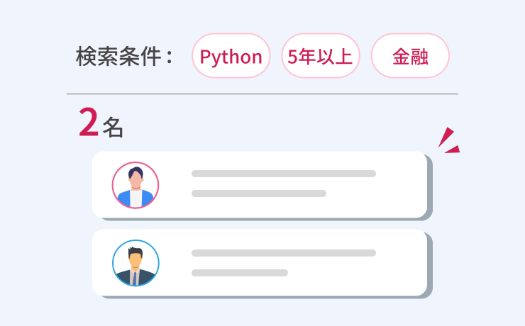Screen dimensions: 525x326
Task: Select the 5年以上 experience tag
Action: 321,56
